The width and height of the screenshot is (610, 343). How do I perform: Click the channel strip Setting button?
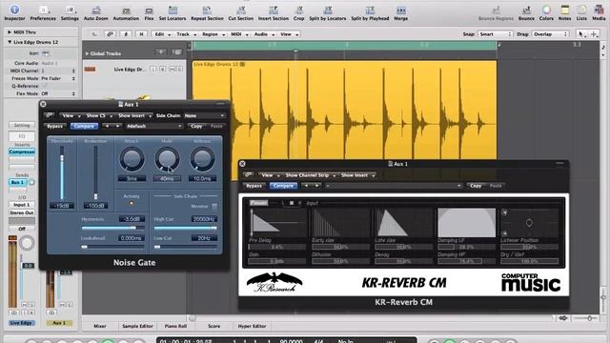click(22, 125)
